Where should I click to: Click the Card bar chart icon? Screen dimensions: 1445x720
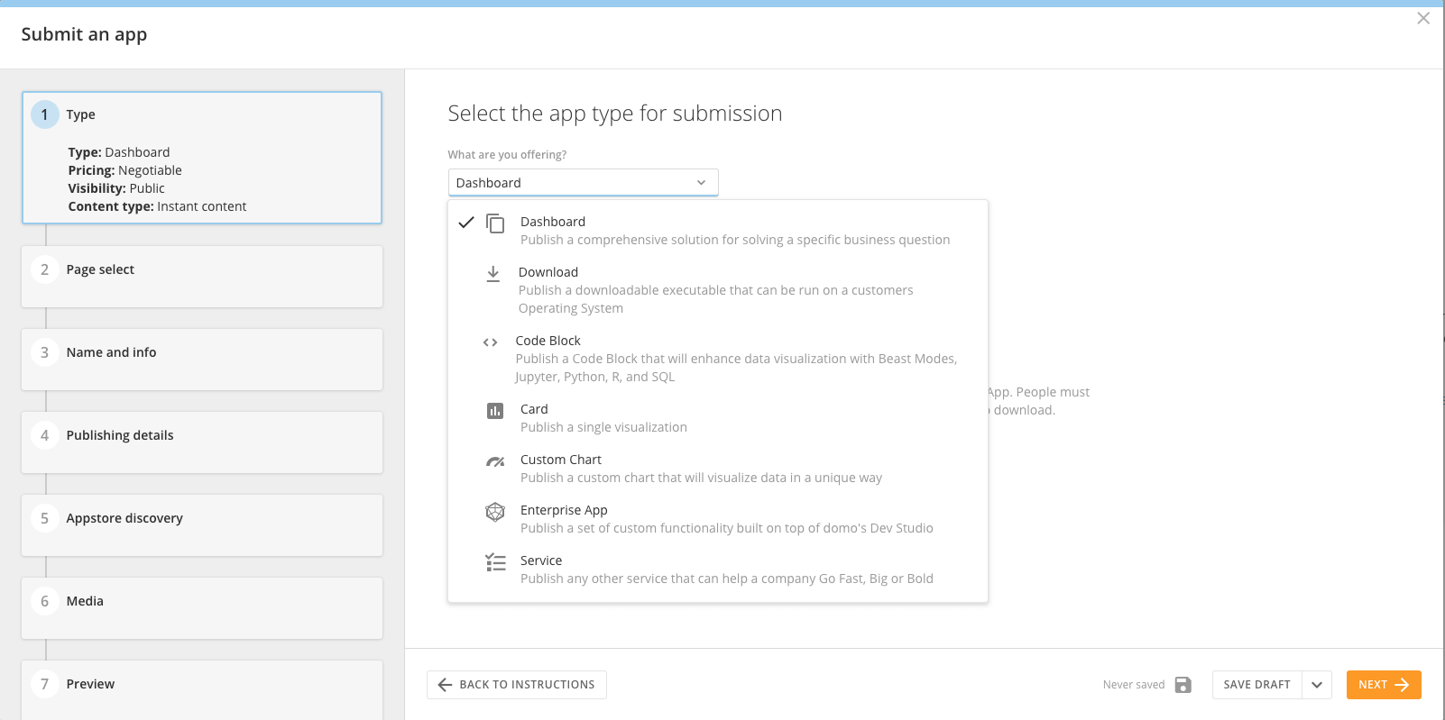click(495, 411)
